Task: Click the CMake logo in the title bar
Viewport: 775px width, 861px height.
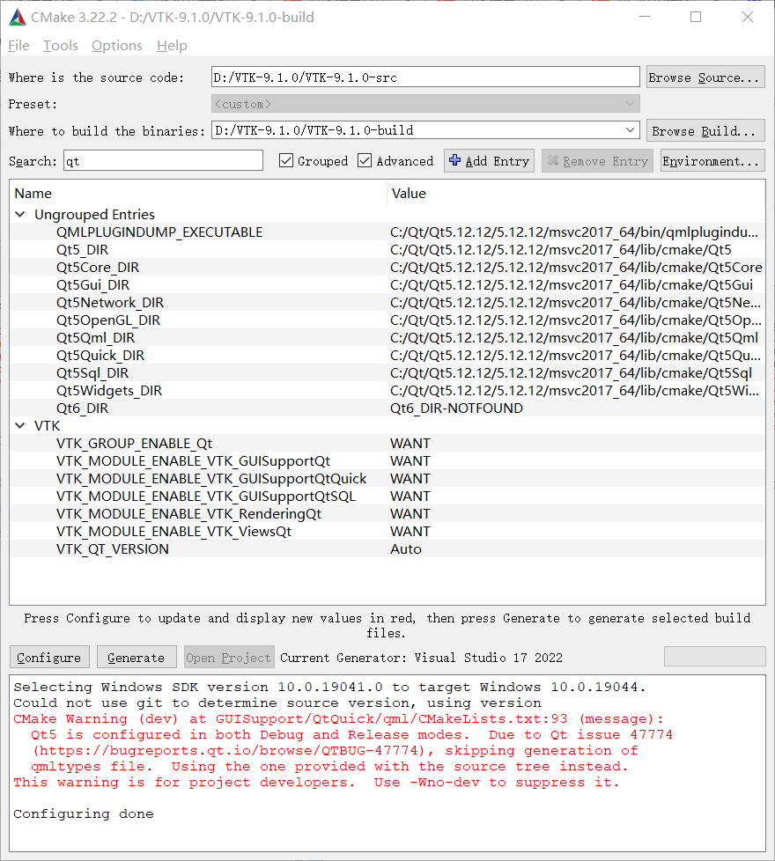Action: [x=18, y=17]
